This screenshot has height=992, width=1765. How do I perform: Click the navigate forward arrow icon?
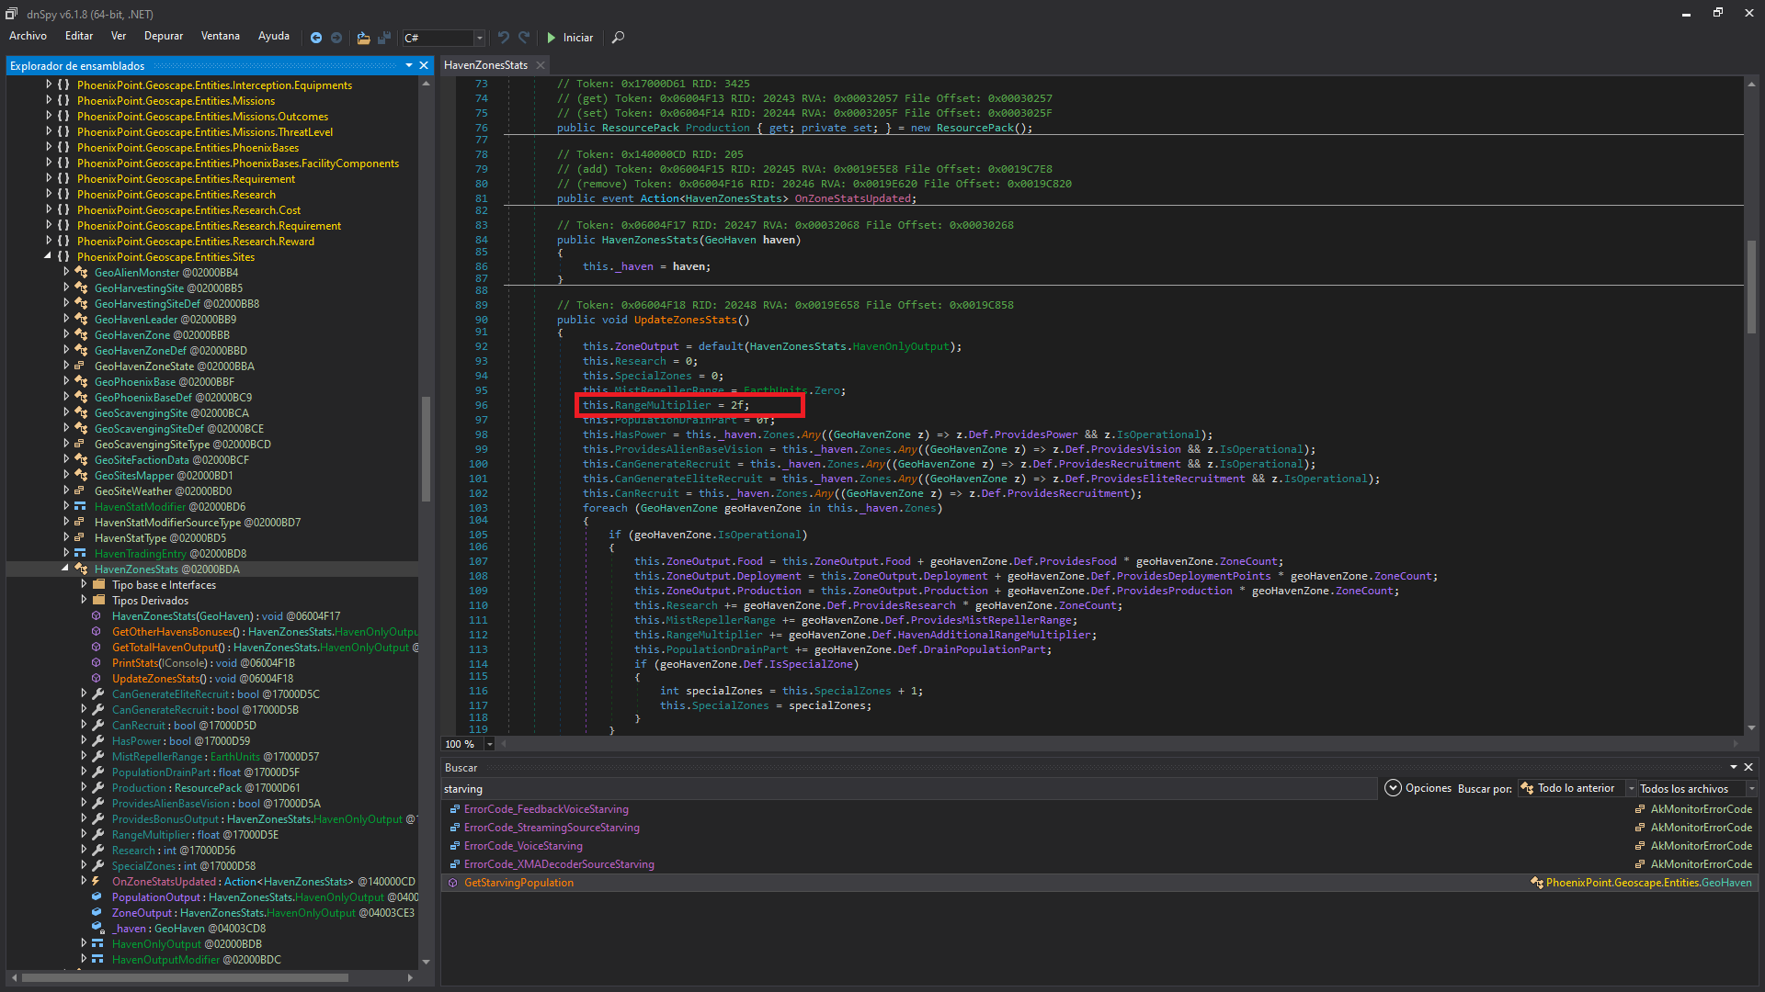336,38
